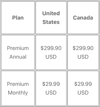
Task: Click the $299.90 amount under United States
Action: [51, 48]
